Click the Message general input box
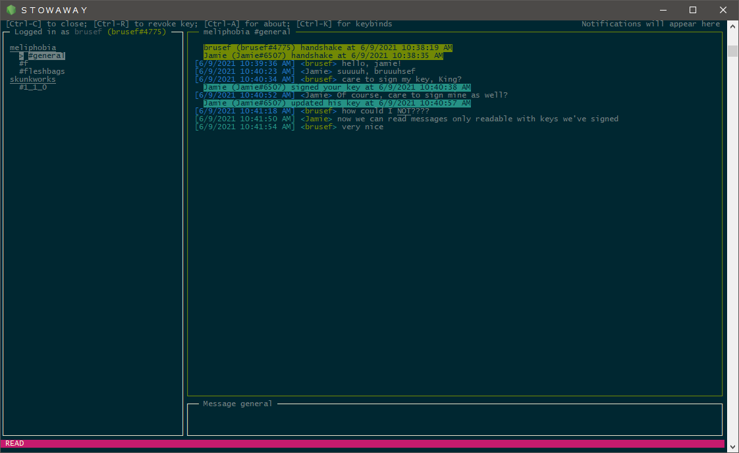The width and height of the screenshot is (739, 453). (454, 421)
